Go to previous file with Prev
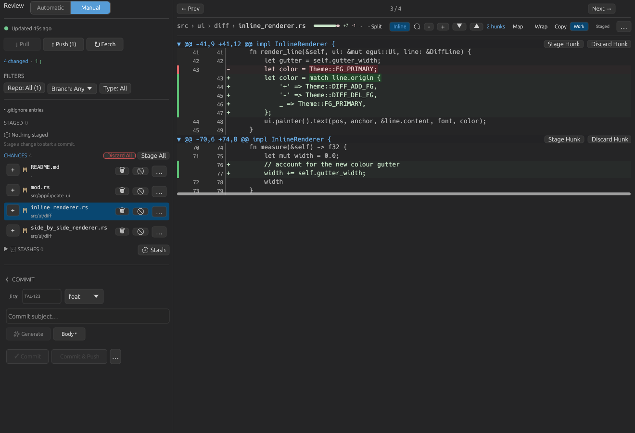Image resolution: width=635 pixels, height=433 pixels. pos(190,9)
